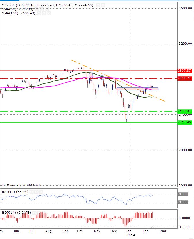Select the RSI(14) (63.94) label
The width and height of the screenshot is (194, 239).
[x=15, y=192]
